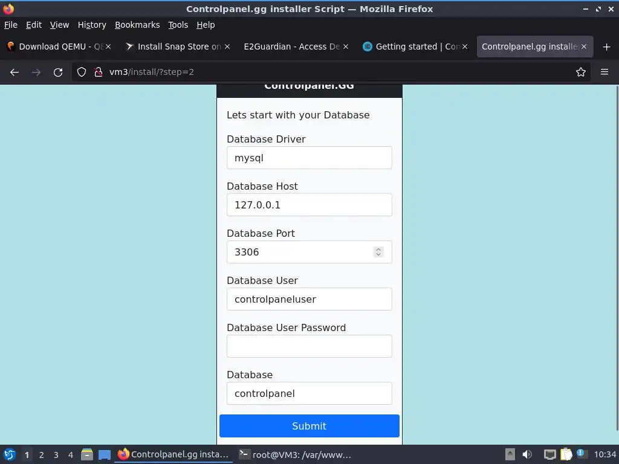Focus the Firefox Controlpanel.gg taskbar entry

(173, 454)
